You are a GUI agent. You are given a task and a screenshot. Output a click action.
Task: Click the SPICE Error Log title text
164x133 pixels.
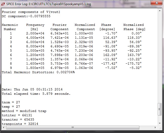point(48,4)
